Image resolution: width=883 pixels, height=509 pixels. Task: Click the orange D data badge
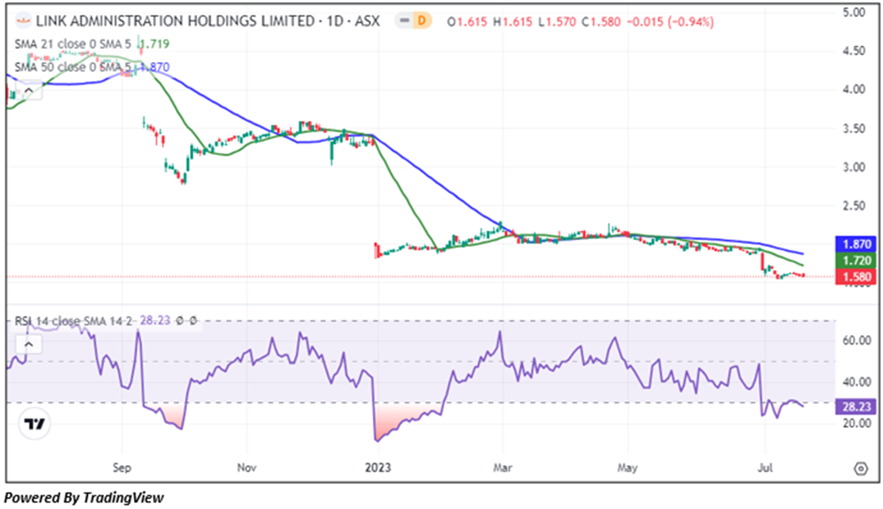coord(421,21)
